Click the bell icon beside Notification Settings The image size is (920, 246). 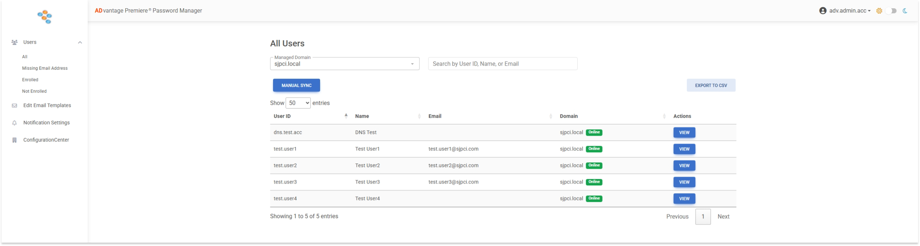14,123
